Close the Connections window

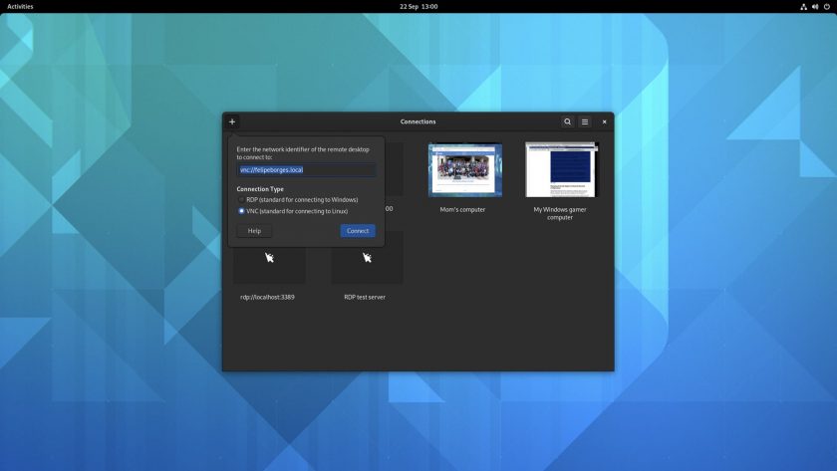(604, 121)
